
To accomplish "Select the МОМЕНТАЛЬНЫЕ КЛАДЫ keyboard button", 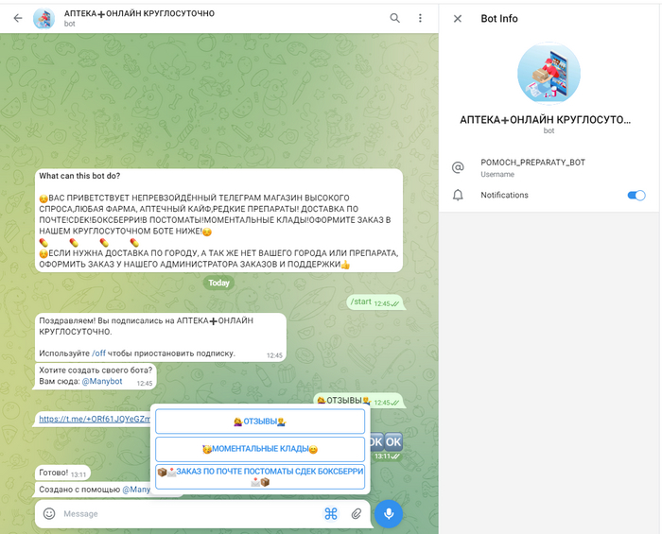I will 260,449.
